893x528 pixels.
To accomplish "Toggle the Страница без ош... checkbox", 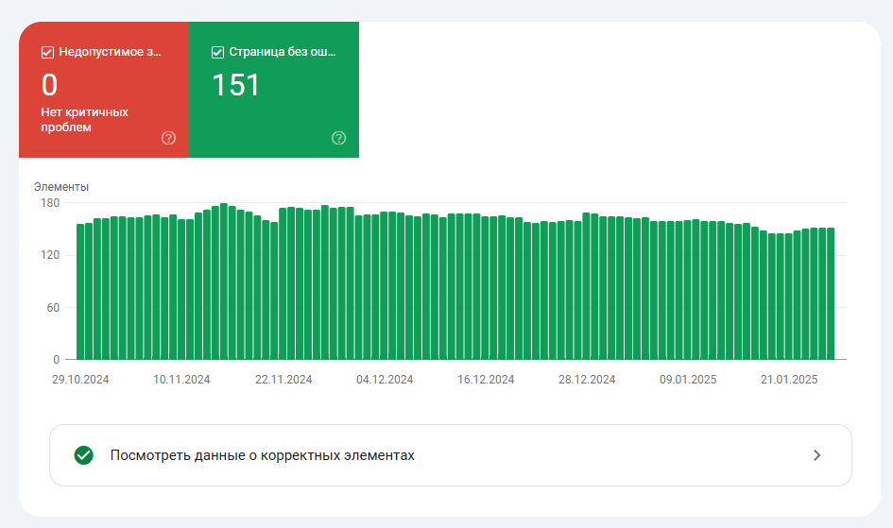I will pyautogui.click(x=217, y=53).
